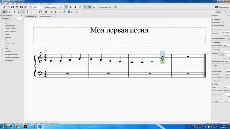Select the eighth note duration
This screenshot has height=129, width=230.
coord(18,12)
